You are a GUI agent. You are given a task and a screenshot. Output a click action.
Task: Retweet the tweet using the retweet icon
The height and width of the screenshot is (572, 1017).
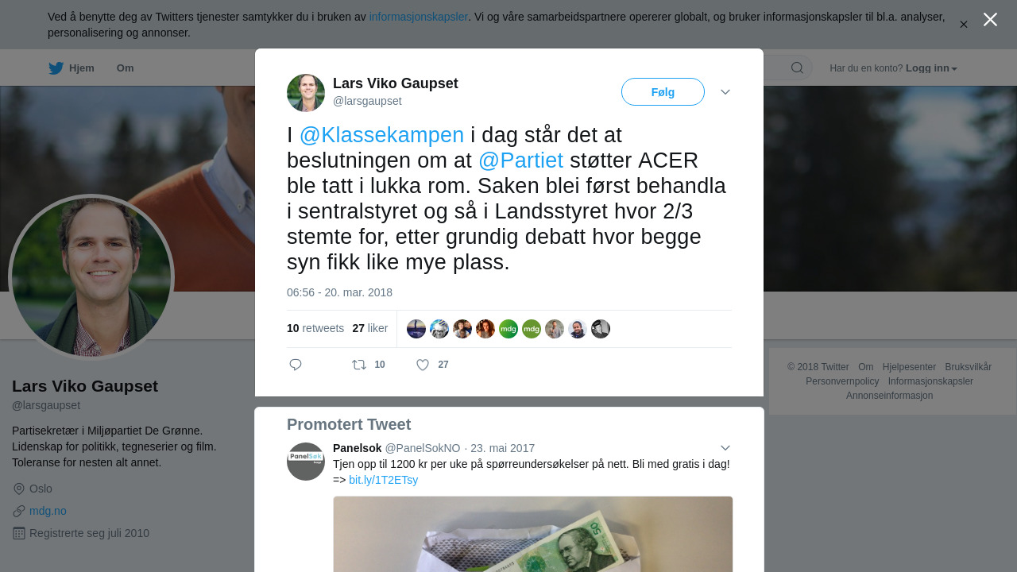click(359, 365)
